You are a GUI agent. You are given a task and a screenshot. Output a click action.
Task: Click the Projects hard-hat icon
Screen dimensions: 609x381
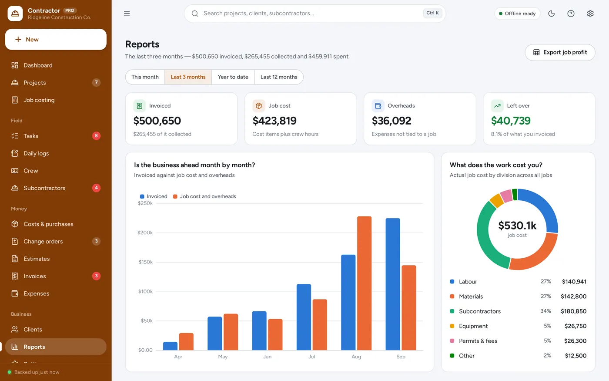click(x=15, y=83)
